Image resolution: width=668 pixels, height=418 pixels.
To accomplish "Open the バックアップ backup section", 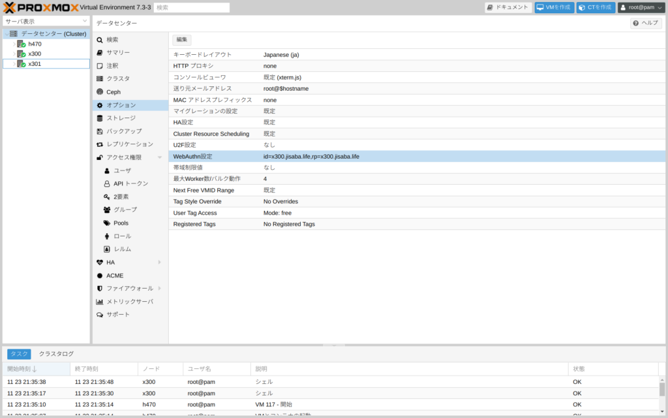I will pyautogui.click(x=123, y=131).
